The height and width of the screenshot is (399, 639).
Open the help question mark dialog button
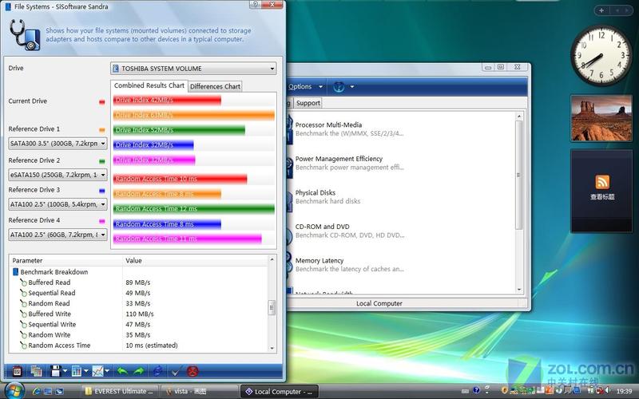[x=255, y=4]
